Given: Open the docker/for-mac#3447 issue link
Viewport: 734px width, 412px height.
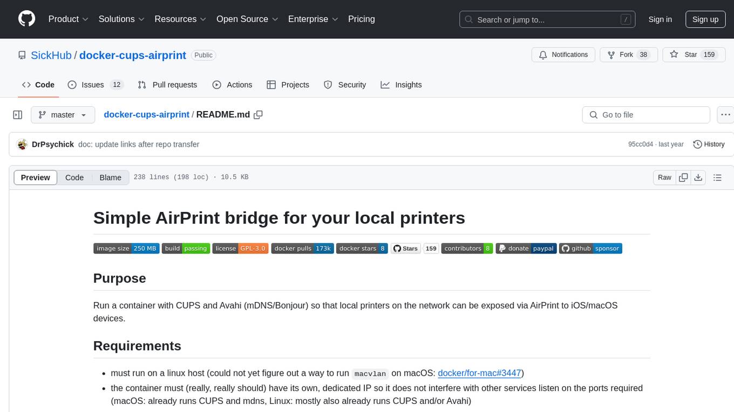Looking at the screenshot, I should click(479, 373).
